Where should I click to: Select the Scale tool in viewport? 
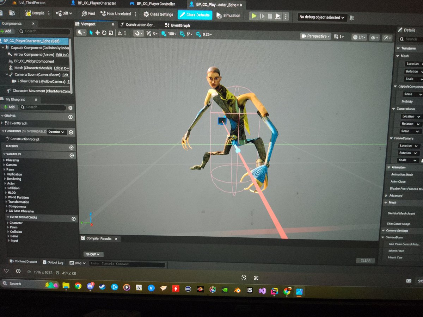click(111, 33)
